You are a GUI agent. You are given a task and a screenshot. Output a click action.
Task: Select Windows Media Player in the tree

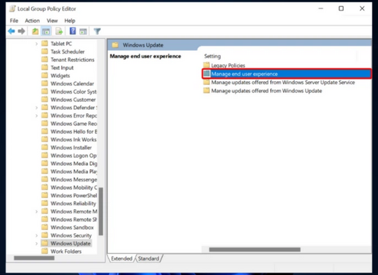click(74, 171)
